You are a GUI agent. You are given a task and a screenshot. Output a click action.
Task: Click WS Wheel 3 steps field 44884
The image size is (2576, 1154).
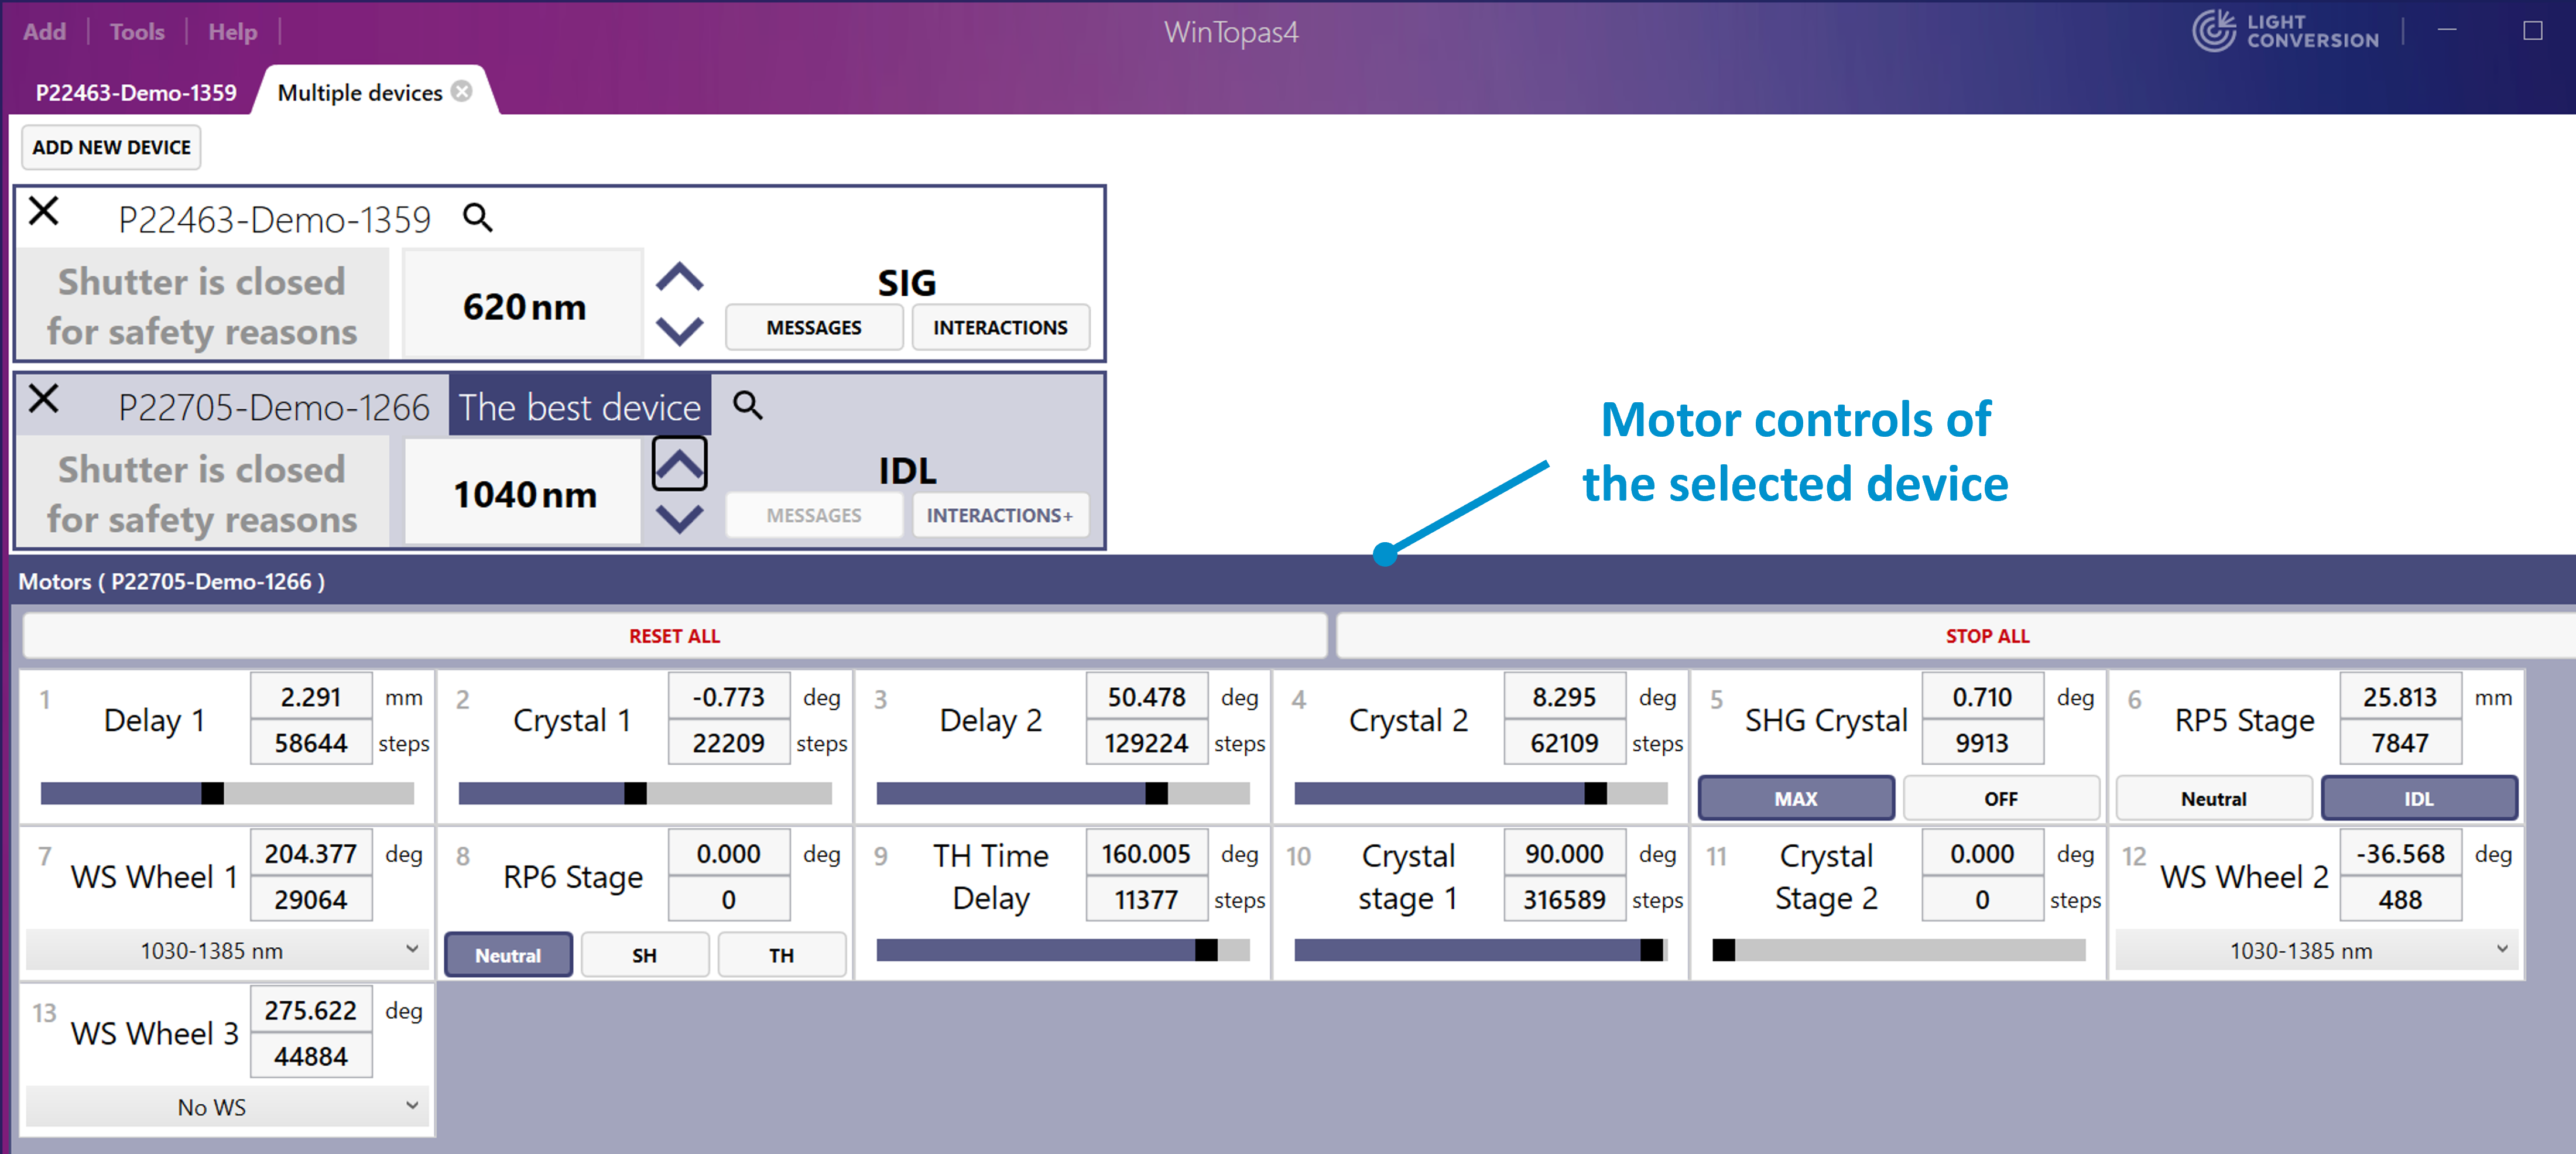pyautogui.click(x=311, y=1056)
